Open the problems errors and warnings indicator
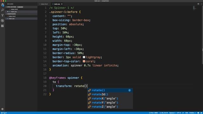The height and width of the screenshot is (114, 203). point(3,113)
